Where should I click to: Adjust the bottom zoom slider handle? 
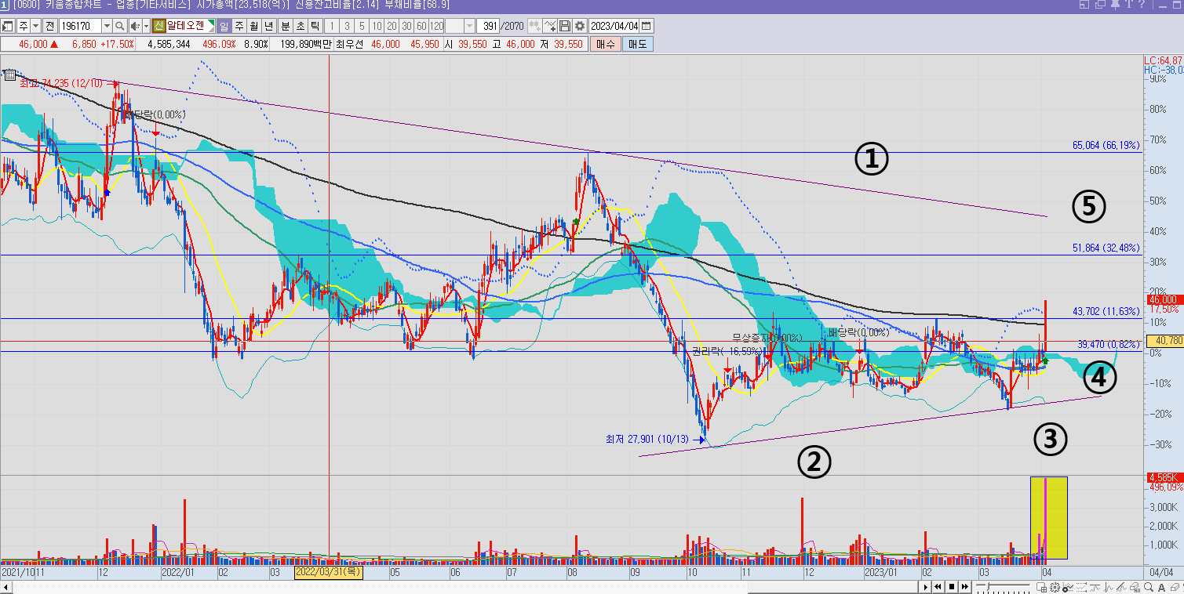(x=988, y=586)
